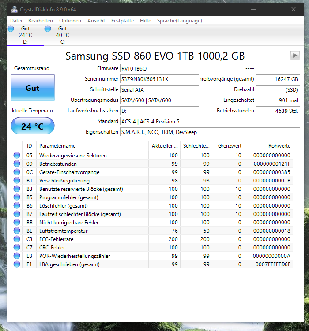
Task: Click the Grenzwert column header
Action: [228, 145]
